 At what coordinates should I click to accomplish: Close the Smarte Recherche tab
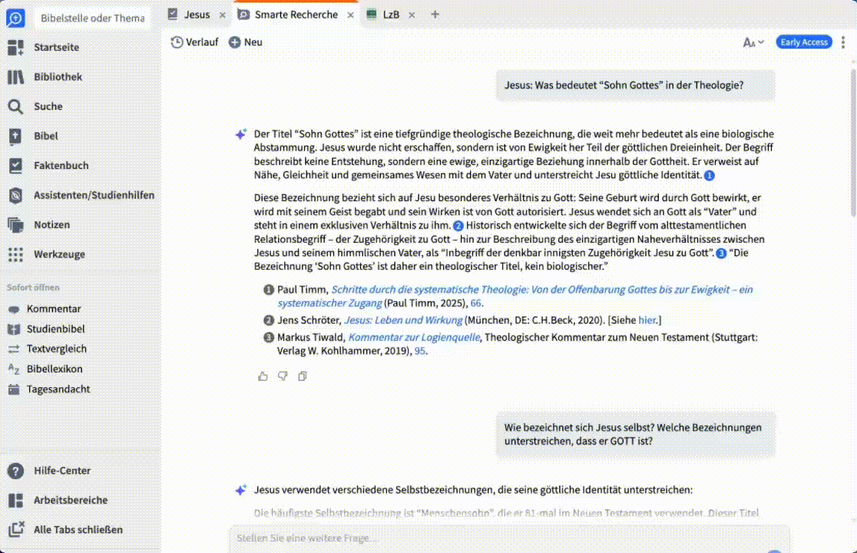click(349, 15)
